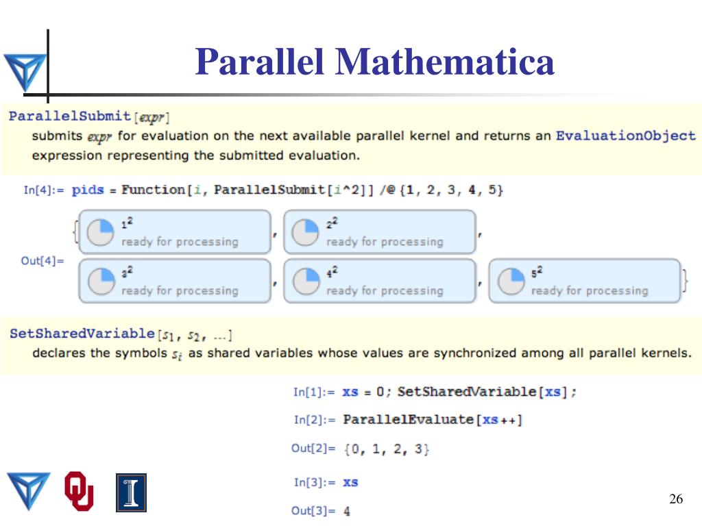
Task: Click the In[2] ParallelEvaluate[xs++] input line
Action: tap(408, 420)
